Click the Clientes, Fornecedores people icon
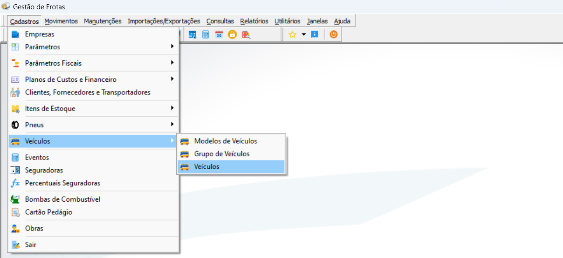563x258 pixels. pyautogui.click(x=15, y=93)
